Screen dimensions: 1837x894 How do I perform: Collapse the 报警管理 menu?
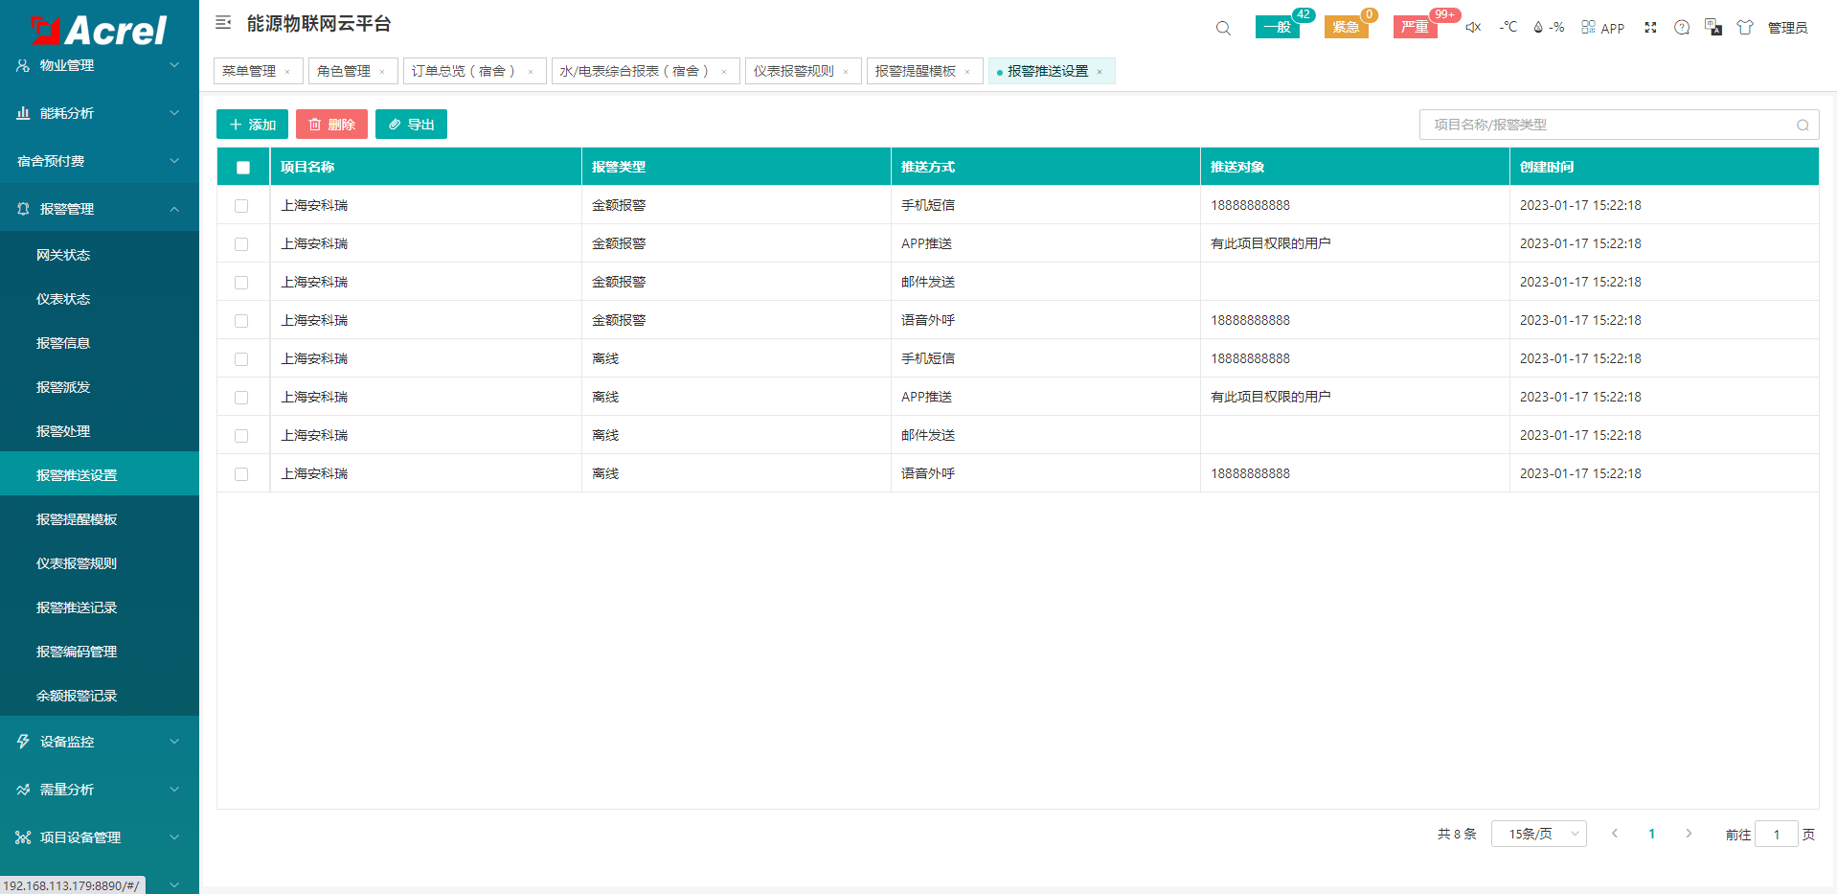coord(100,209)
